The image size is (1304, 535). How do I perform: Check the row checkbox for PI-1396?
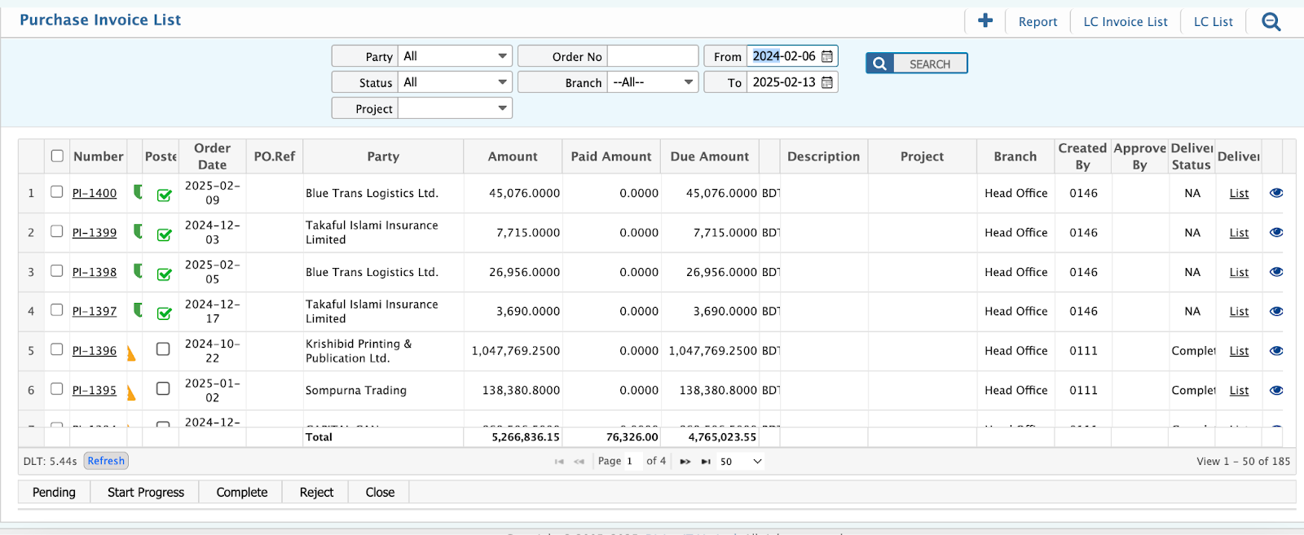pyautogui.click(x=56, y=349)
